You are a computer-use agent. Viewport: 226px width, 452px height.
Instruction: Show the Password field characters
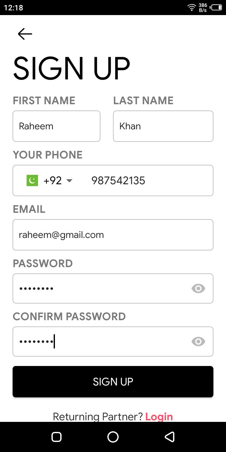pos(198,288)
